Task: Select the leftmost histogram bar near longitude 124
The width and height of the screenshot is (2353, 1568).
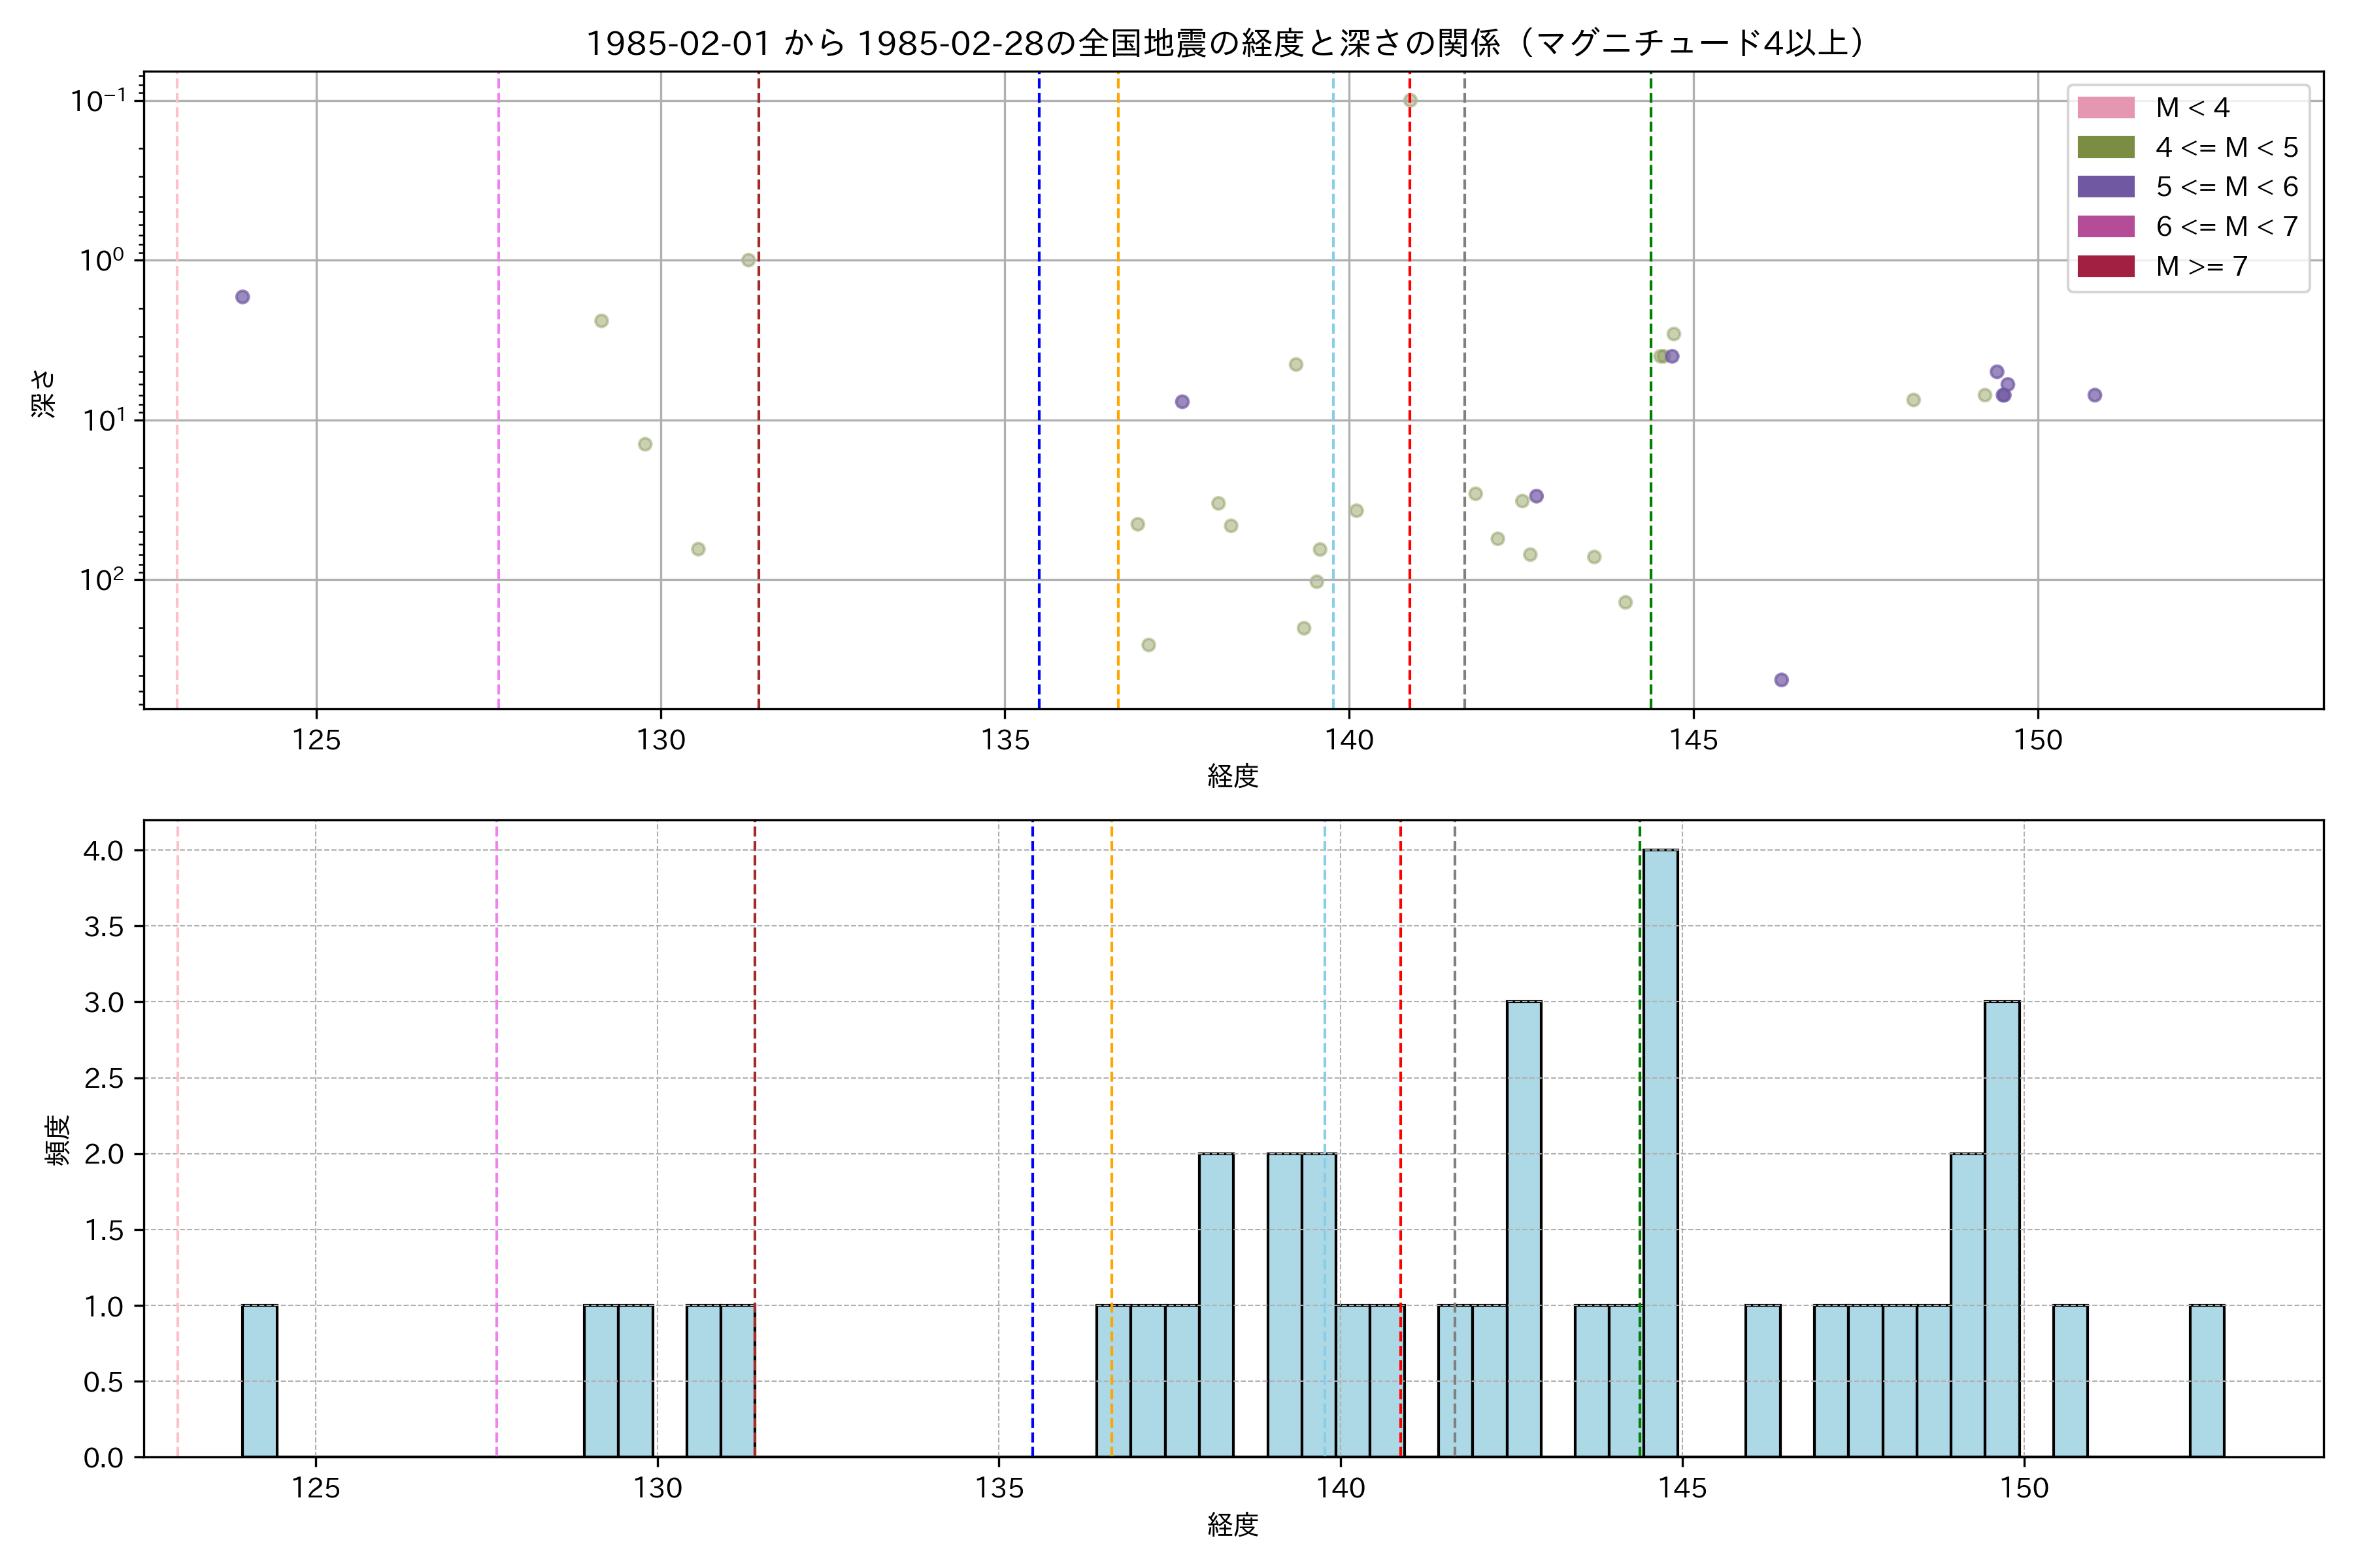Action: (x=259, y=1381)
